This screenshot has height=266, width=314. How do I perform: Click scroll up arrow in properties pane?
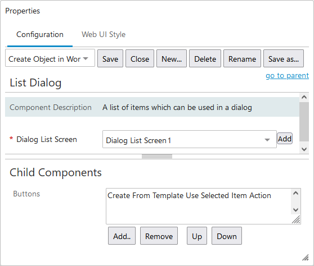tap(304, 98)
